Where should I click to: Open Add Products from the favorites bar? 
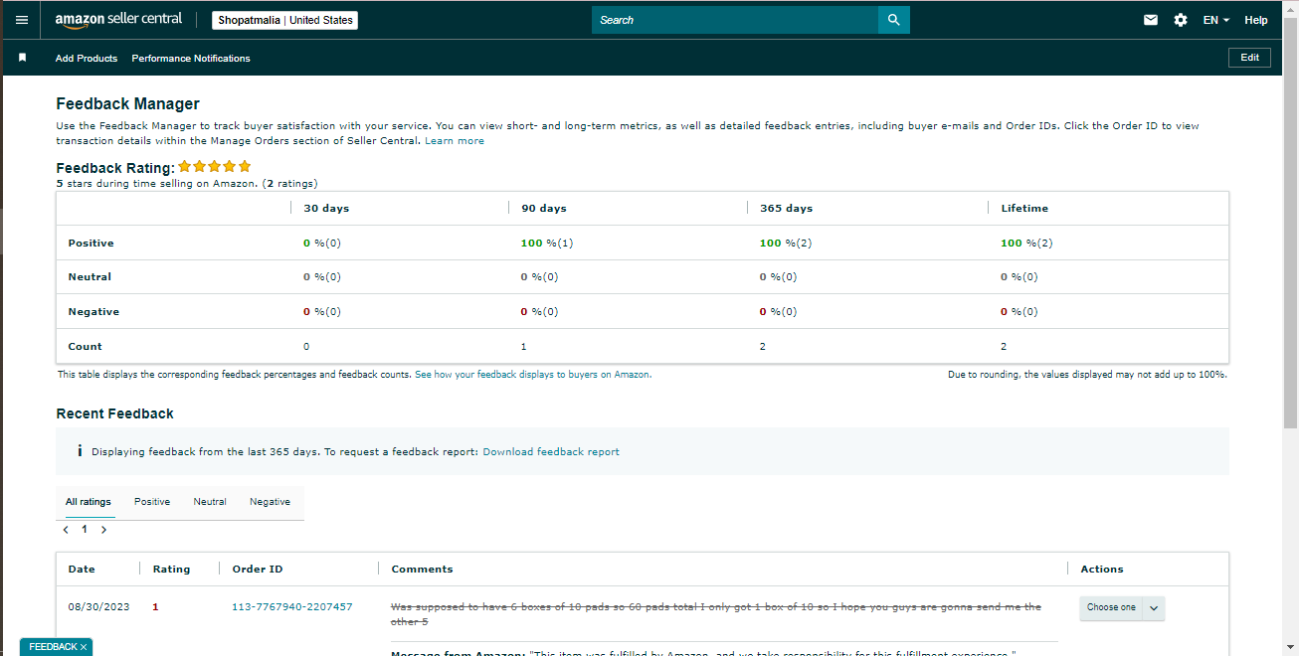point(87,59)
